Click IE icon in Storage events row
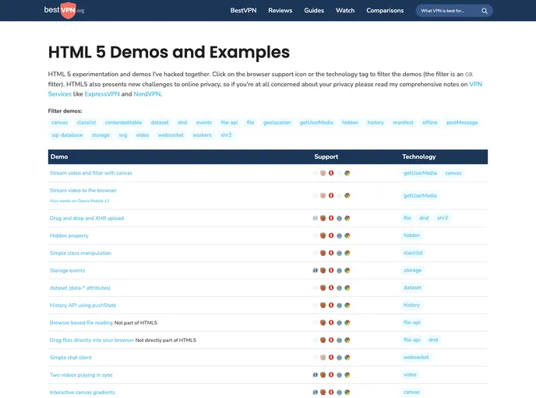Image resolution: width=536 pixels, height=398 pixels. pos(316,271)
